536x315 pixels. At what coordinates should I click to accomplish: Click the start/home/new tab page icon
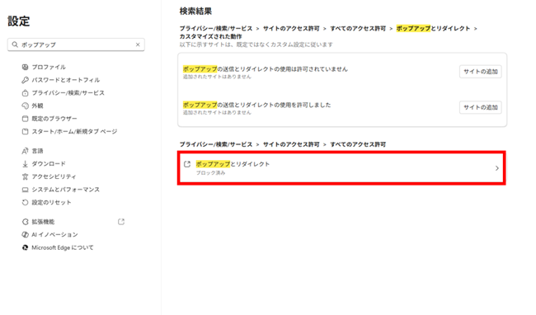(x=25, y=132)
